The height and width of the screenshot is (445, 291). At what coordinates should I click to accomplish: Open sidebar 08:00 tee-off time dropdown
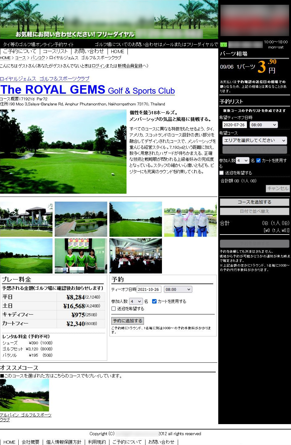(x=264, y=125)
